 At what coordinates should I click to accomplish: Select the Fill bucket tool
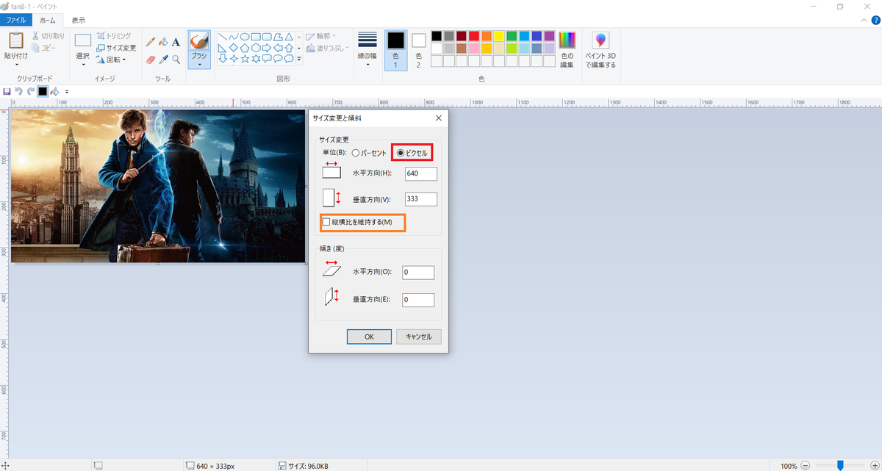click(163, 42)
